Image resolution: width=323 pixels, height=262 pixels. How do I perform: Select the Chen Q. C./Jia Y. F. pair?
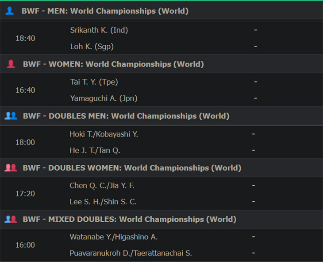(102, 185)
